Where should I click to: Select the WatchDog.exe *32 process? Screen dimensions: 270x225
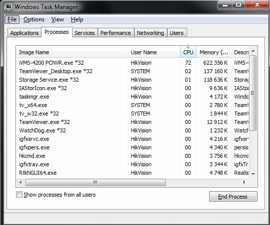click(x=133, y=130)
